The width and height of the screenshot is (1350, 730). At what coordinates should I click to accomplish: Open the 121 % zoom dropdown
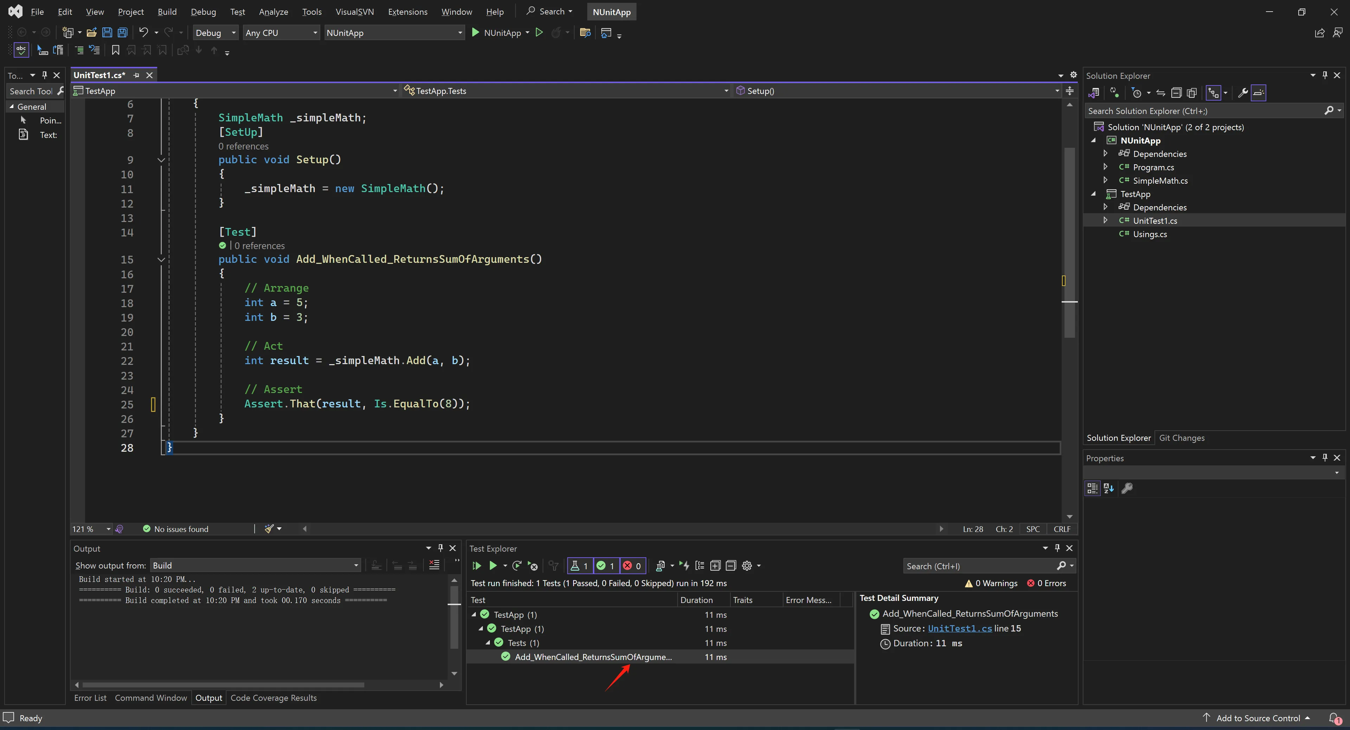tap(92, 529)
